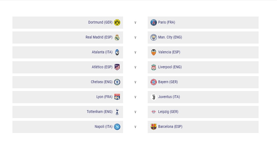
Task: Click the FC Barcelona crest
Action: [154, 127]
